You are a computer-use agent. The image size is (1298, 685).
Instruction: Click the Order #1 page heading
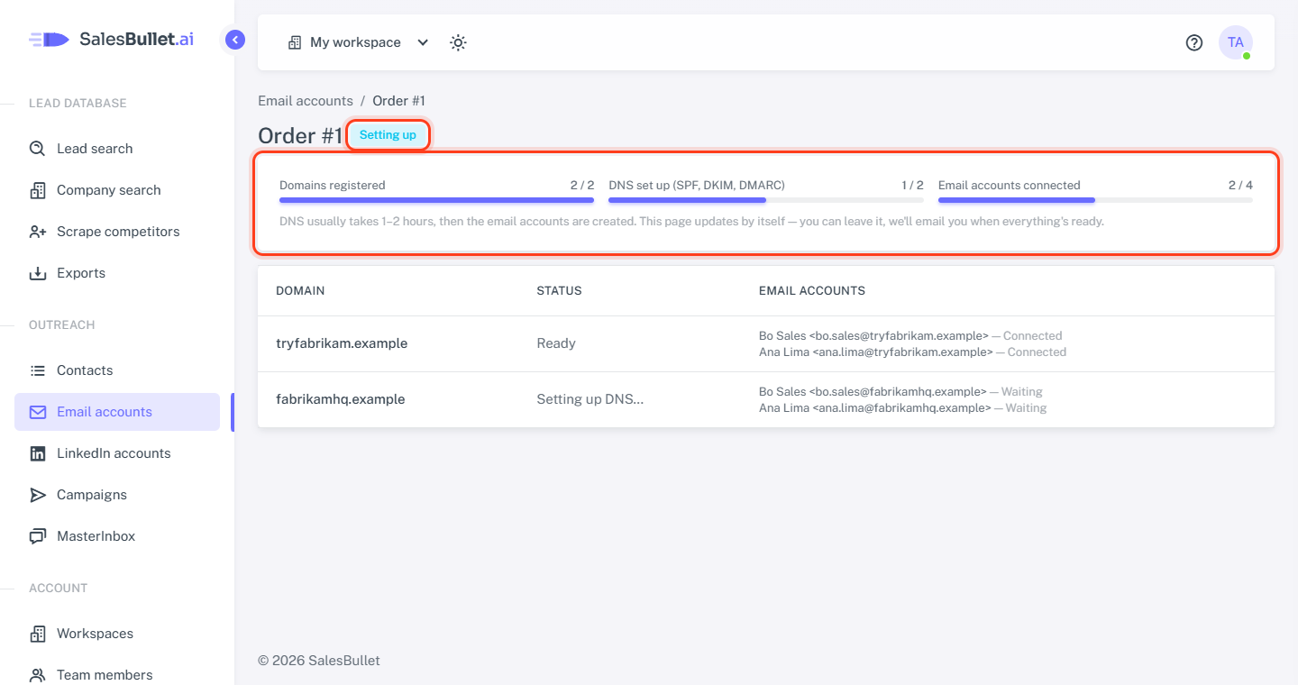300,135
